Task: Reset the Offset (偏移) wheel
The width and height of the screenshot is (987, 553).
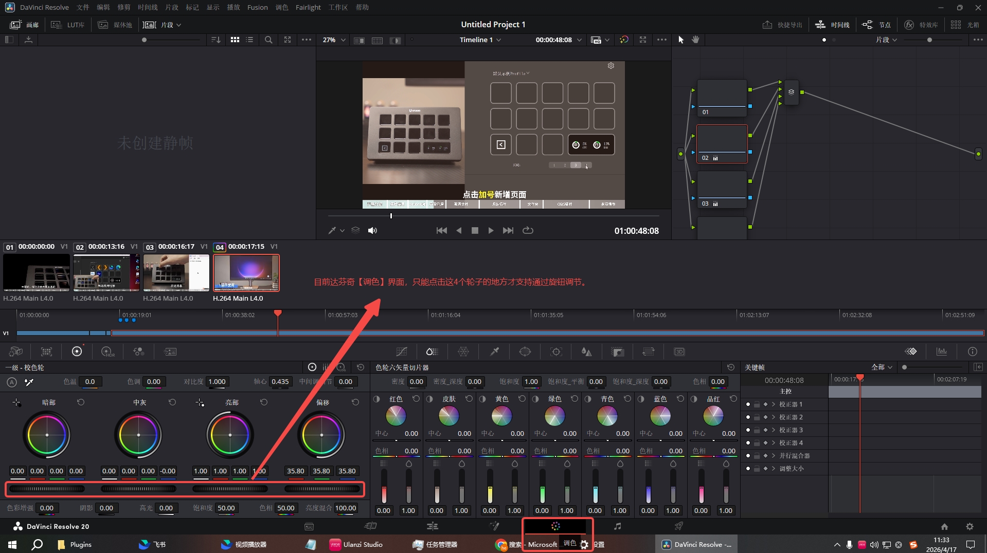Action: [355, 402]
